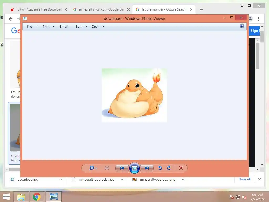Click the fat Charmander photo in the viewer
This screenshot has height=202, width=269.
click(x=134, y=95)
